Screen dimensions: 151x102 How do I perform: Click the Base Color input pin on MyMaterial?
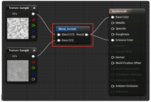[113, 17]
